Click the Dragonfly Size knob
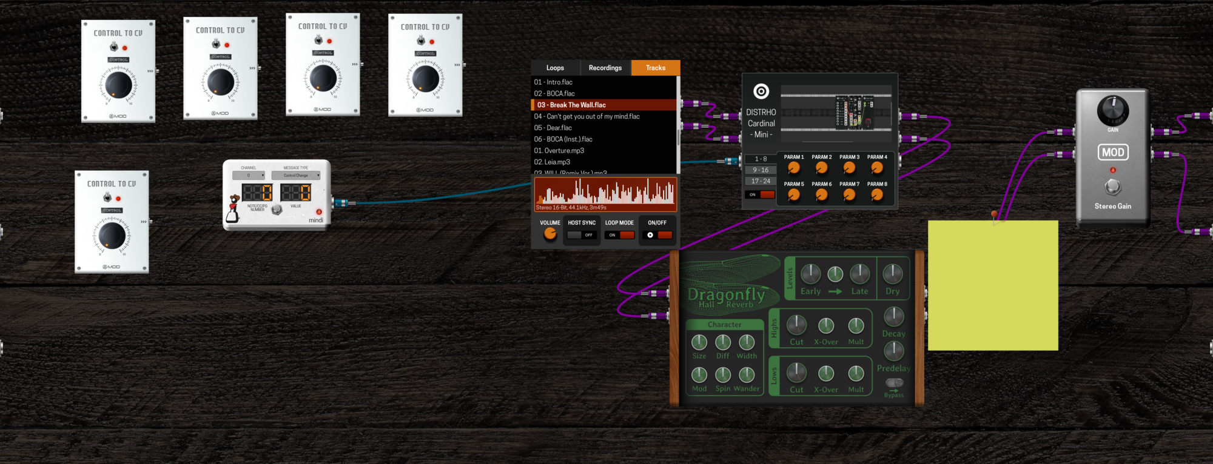The width and height of the screenshot is (1213, 464). [699, 343]
